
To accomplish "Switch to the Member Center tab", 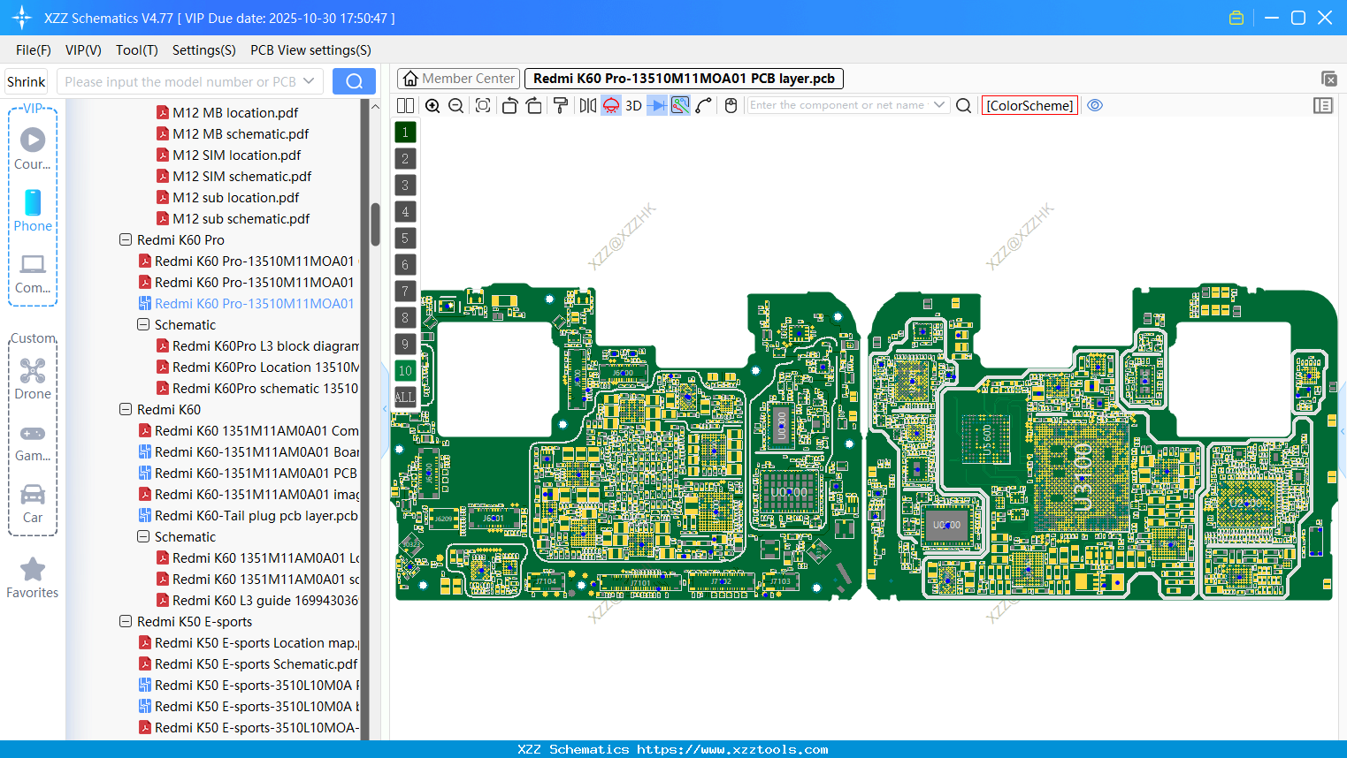I will [x=457, y=79].
